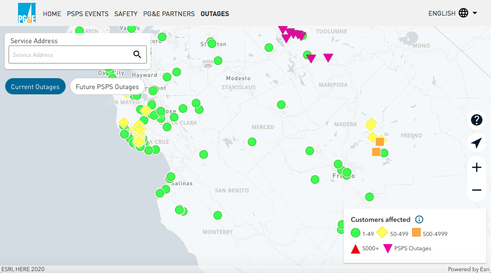Image resolution: width=491 pixels, height=273 pixels.
Task: Click the PG&E logo
Action: pyautogui.click(x=27, y=13)
